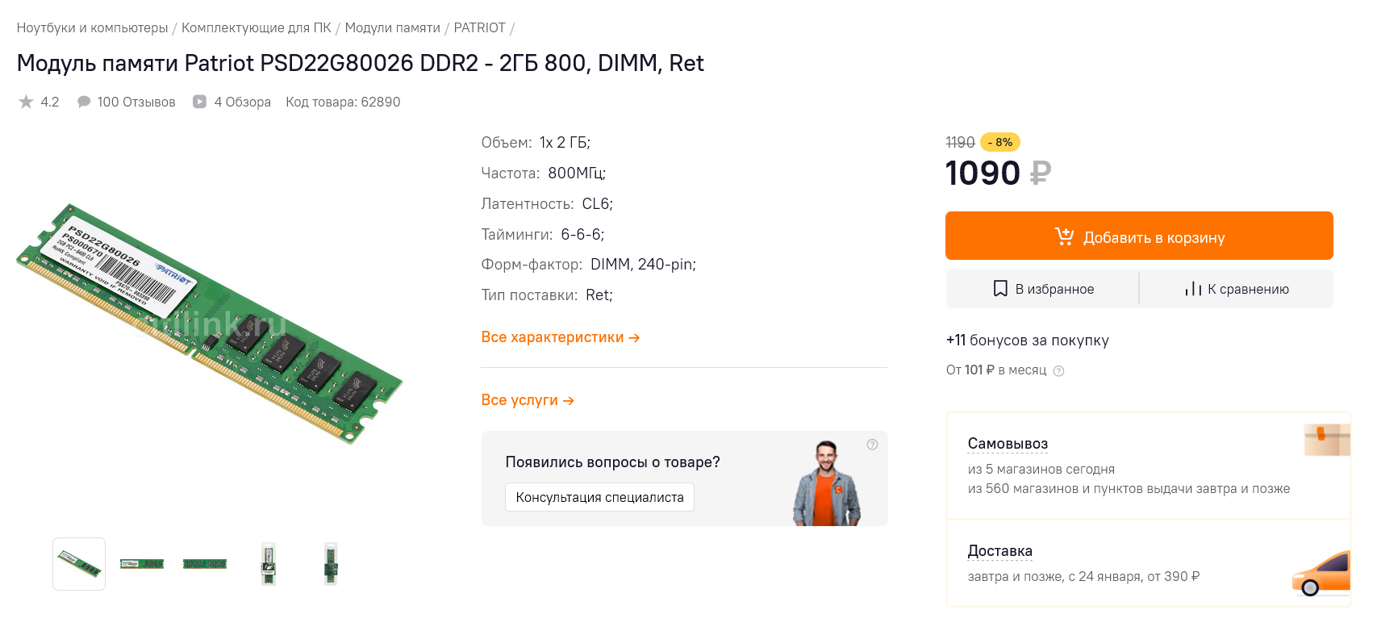Expand all services link
This screenshot has height=631, width=1377.
527,400
